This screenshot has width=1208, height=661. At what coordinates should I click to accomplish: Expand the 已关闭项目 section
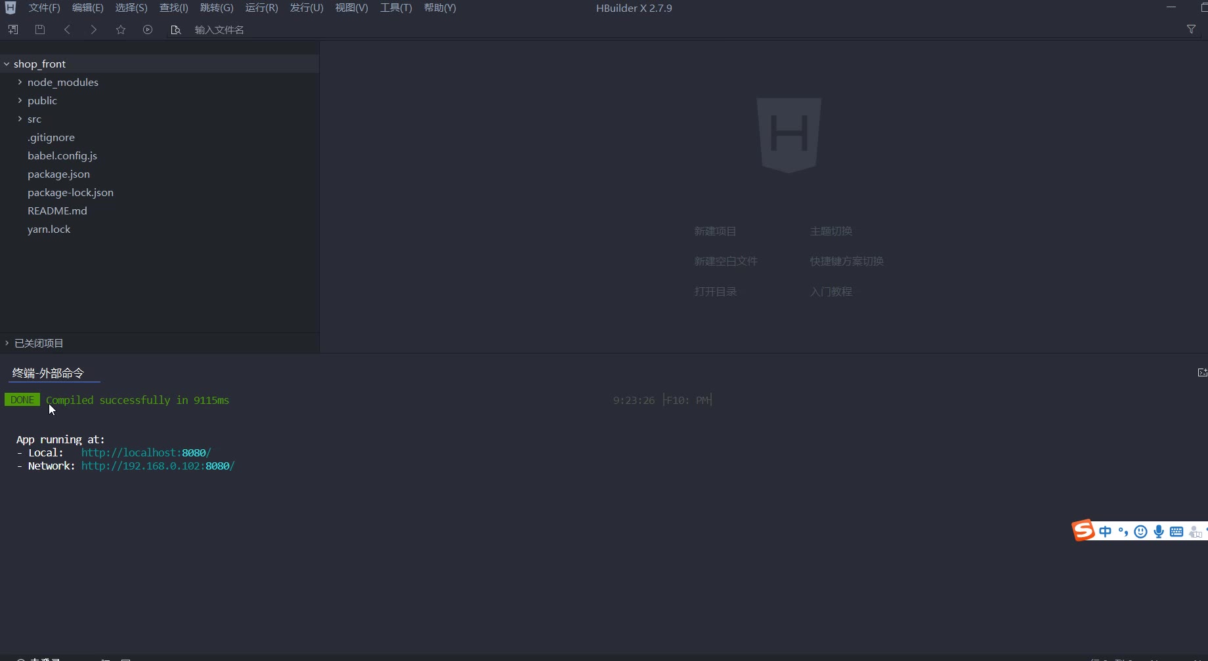pos(7,343)
